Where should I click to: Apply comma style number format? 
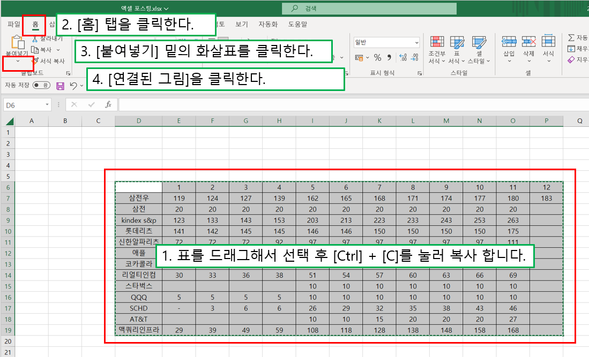pos(389,57)
